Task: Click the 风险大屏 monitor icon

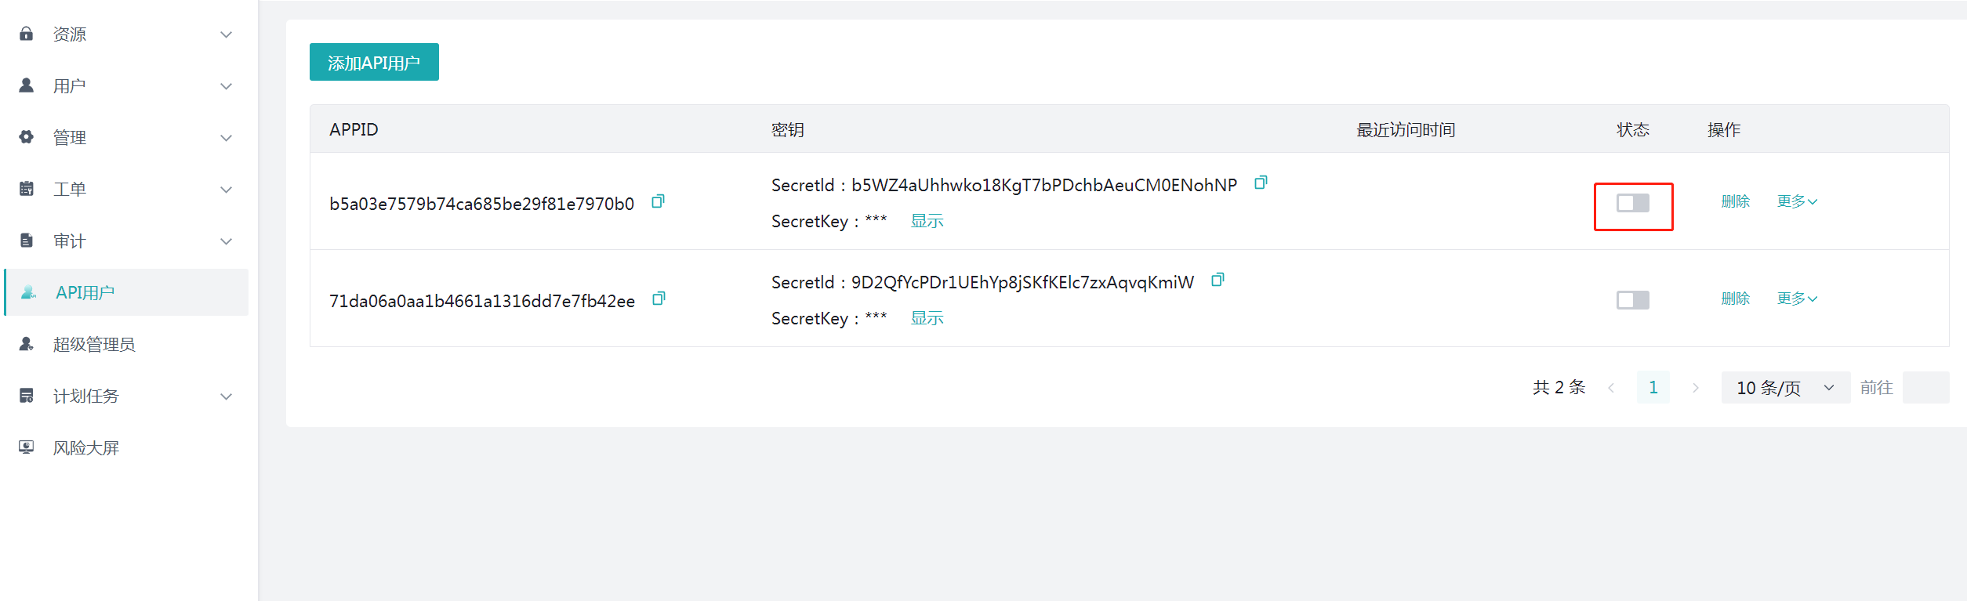Action: click(27, 447)
